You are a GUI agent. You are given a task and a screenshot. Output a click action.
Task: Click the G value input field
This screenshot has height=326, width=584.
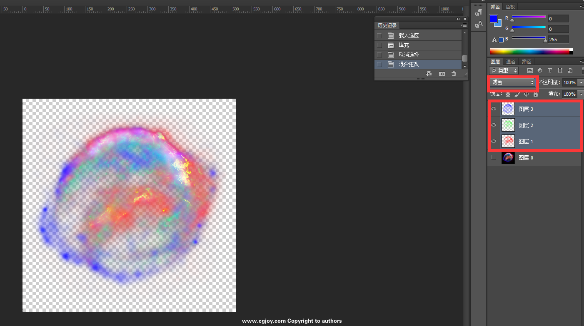558,29
